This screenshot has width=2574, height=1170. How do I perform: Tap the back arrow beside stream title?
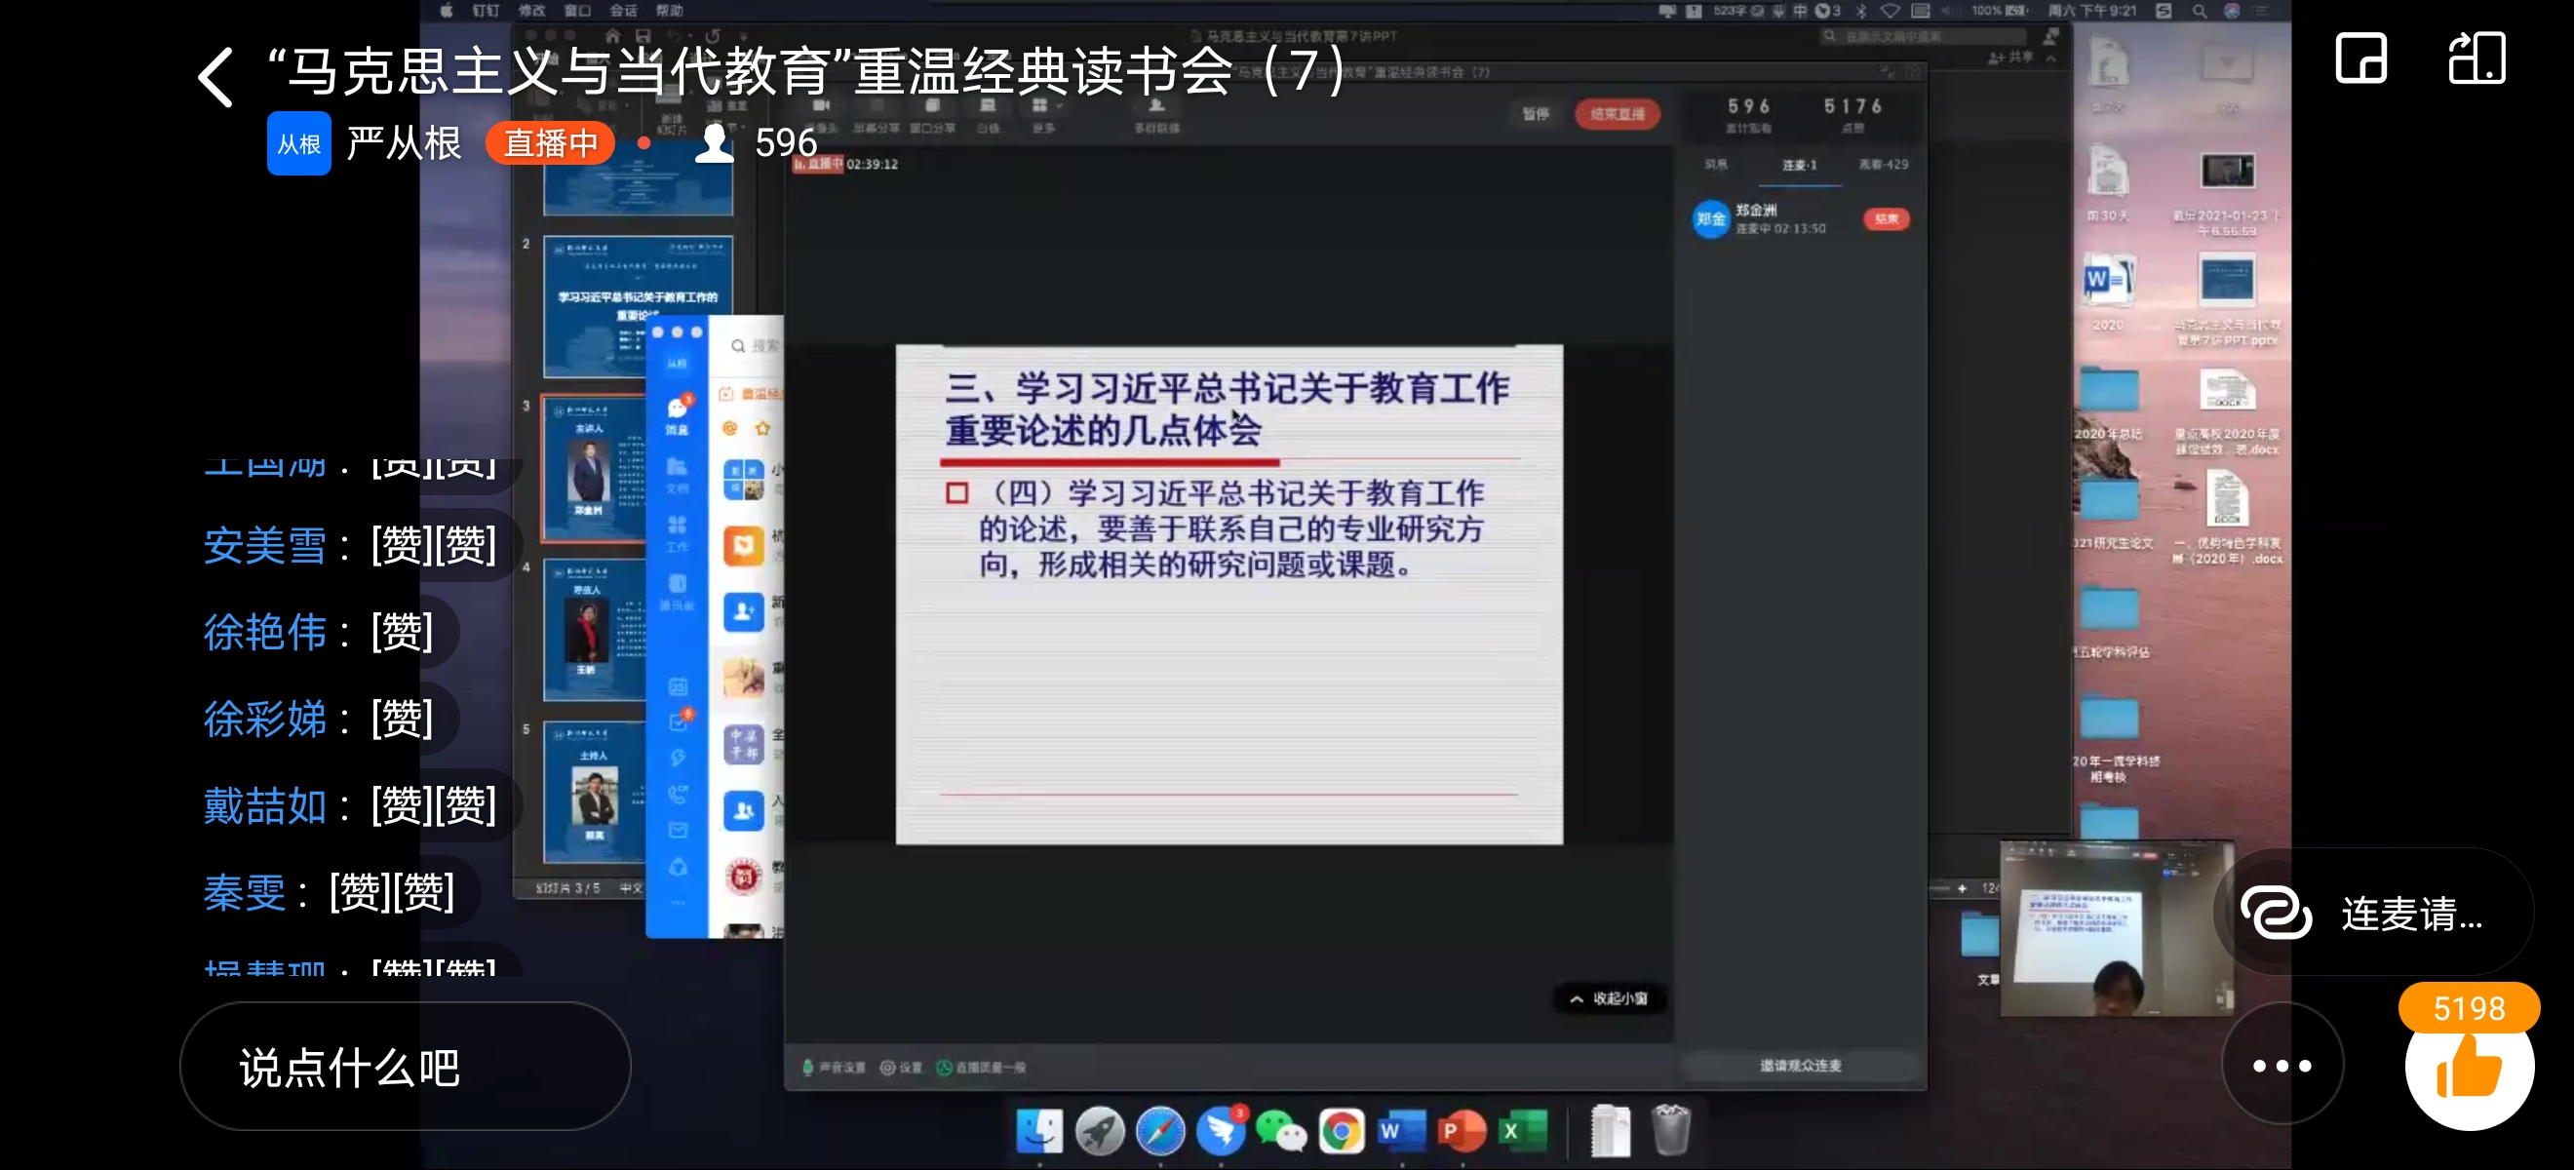coord(215,77)
